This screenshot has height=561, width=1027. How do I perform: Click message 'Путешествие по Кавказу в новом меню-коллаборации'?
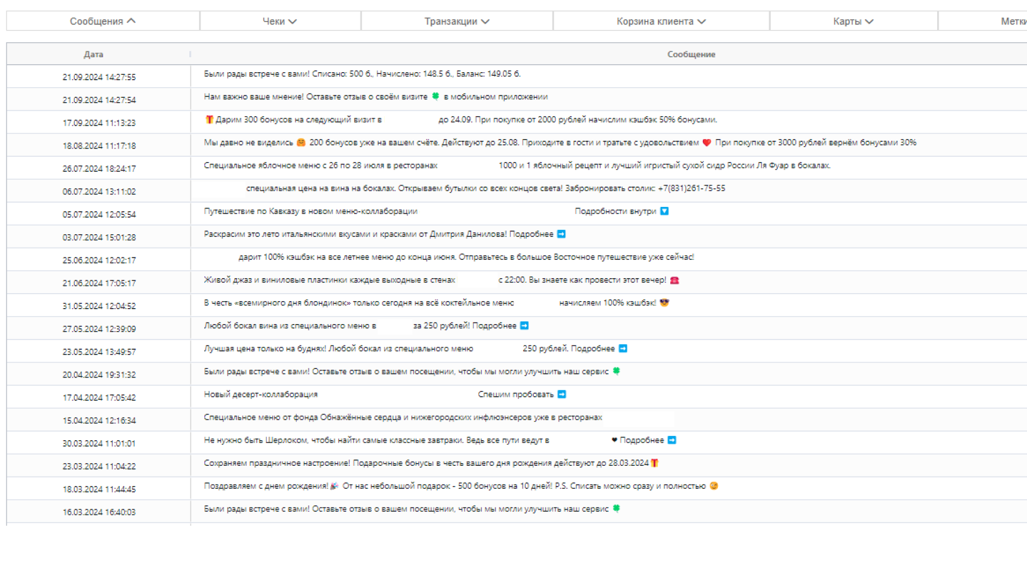pyautogui.click(x=436, y=211)
